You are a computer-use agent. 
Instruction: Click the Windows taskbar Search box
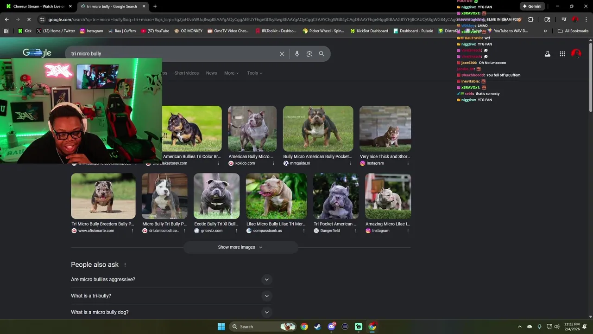click(x=263, y=327)
